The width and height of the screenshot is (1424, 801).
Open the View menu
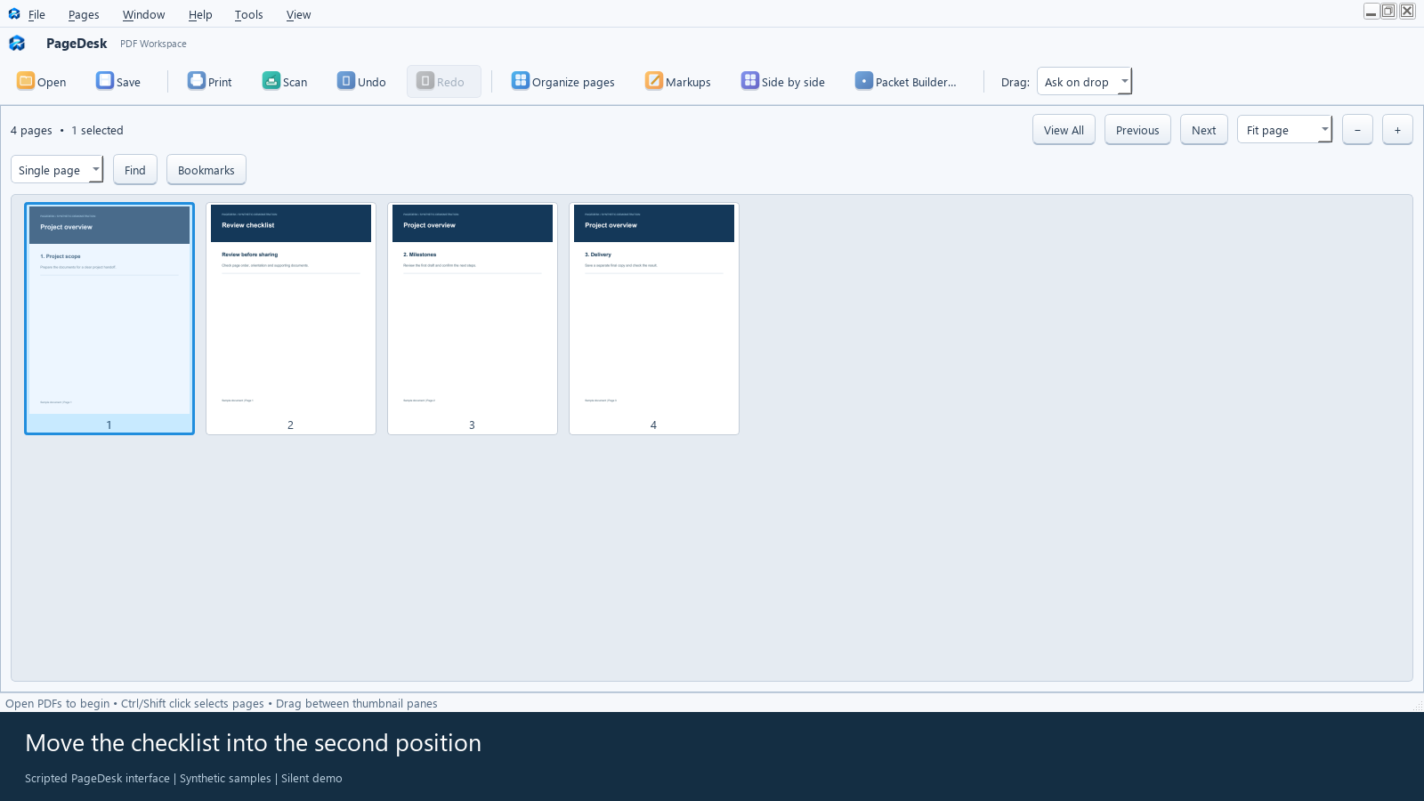[298, 14]
